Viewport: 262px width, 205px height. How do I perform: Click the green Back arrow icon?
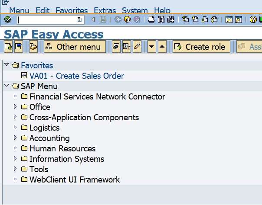coord(118,19)
